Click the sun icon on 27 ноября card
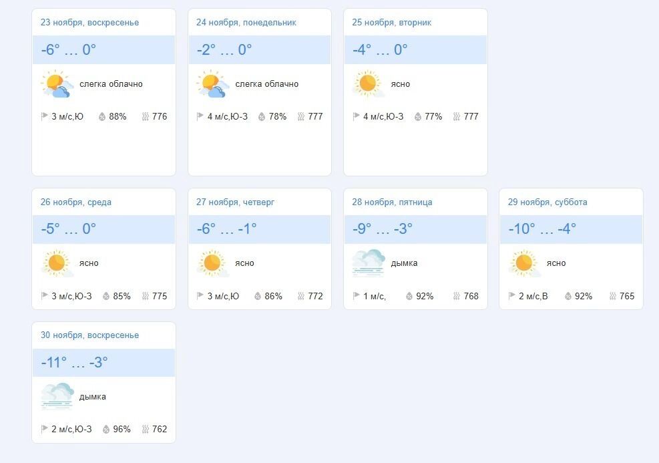 [x=212, y=263]
